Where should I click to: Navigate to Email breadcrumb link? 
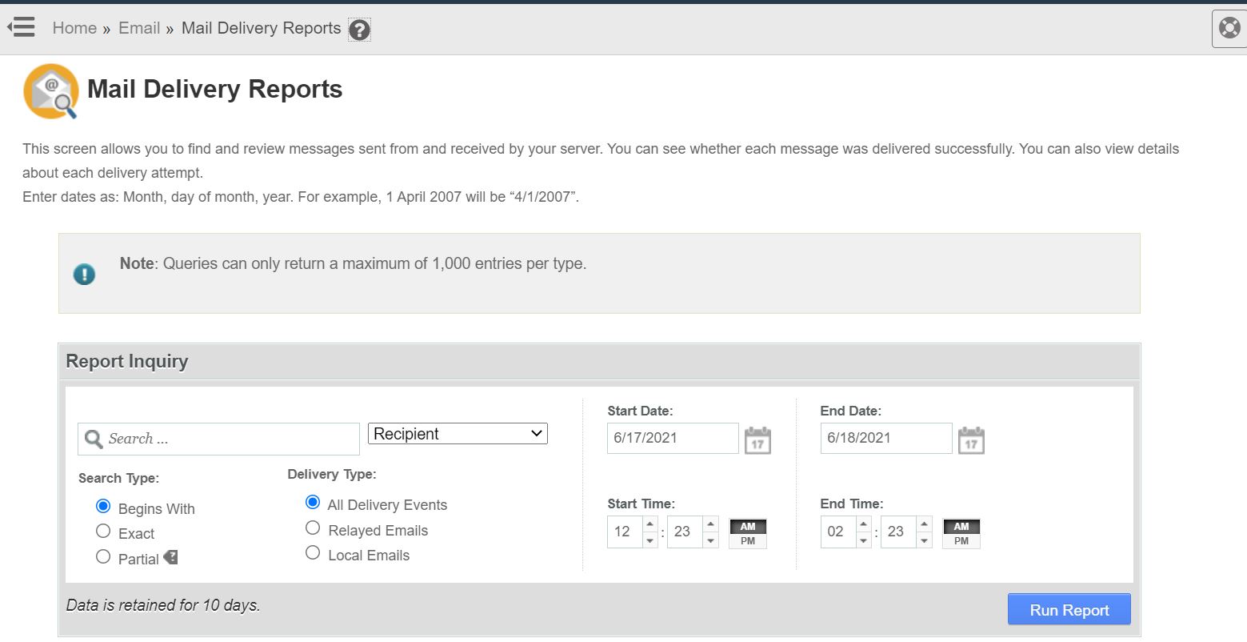tap(139, 28)
